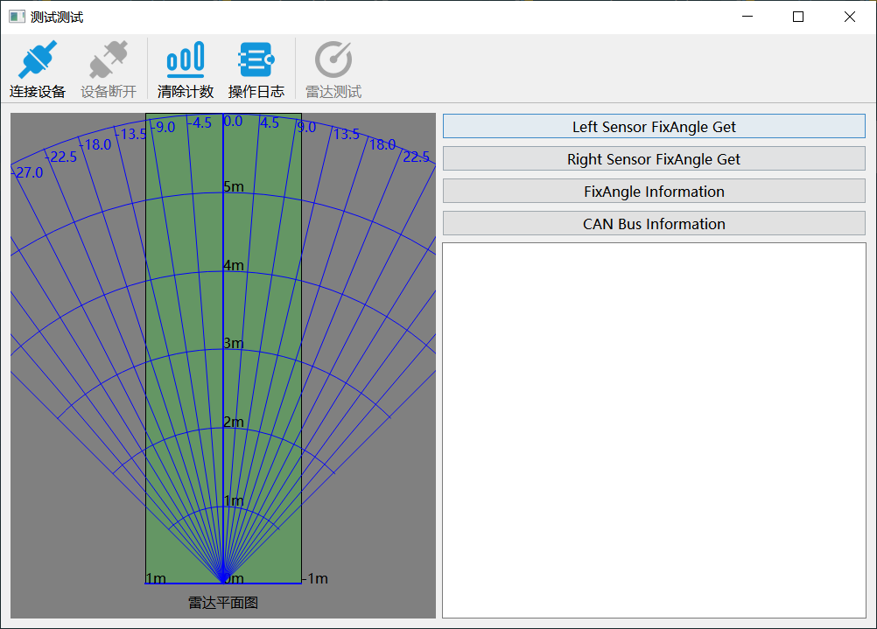Click Left Sensor FixAngle Get button

(x=654, y=126)
